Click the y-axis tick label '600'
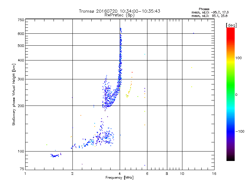 21,34
